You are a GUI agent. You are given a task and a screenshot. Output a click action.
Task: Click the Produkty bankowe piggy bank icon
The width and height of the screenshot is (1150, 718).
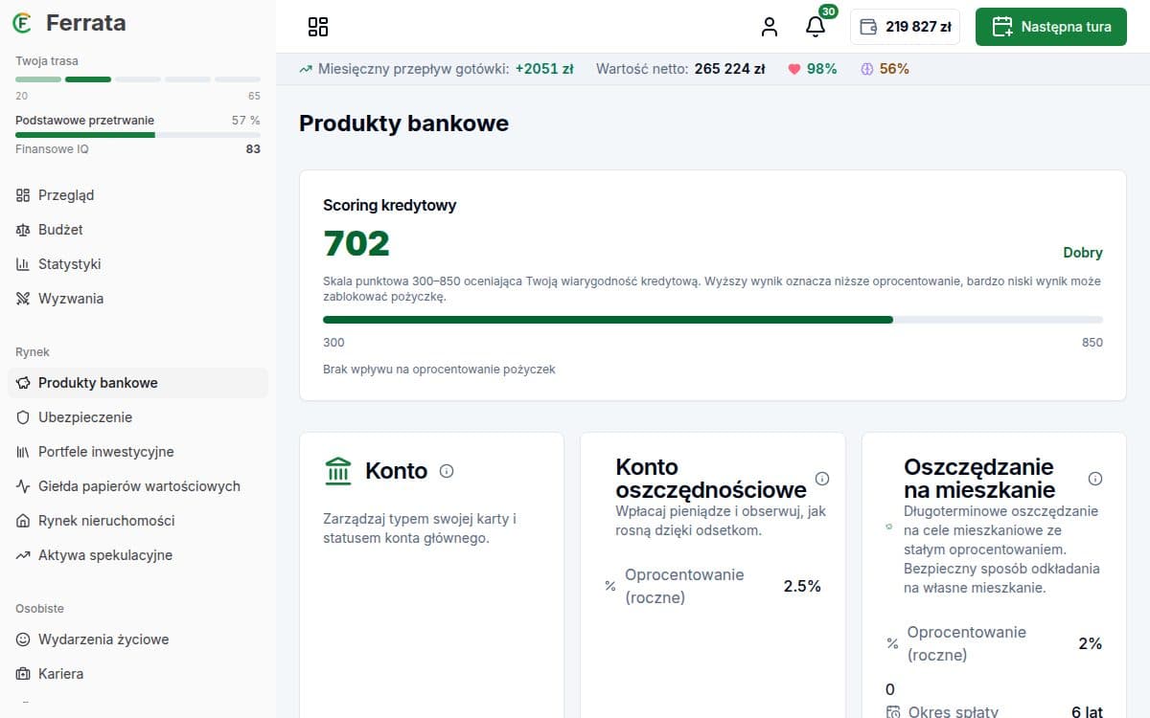click(23, 383)
